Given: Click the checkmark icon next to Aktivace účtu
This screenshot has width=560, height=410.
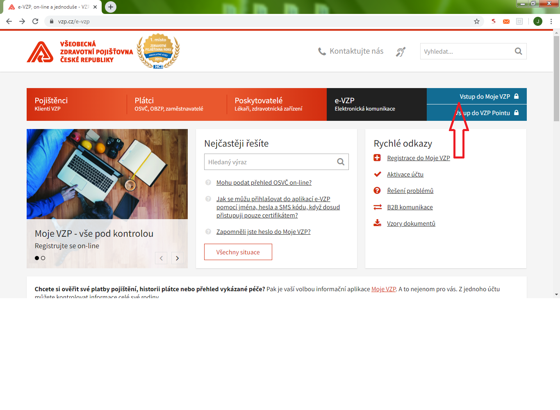Looking at the screenshot, I should point(377,174).
